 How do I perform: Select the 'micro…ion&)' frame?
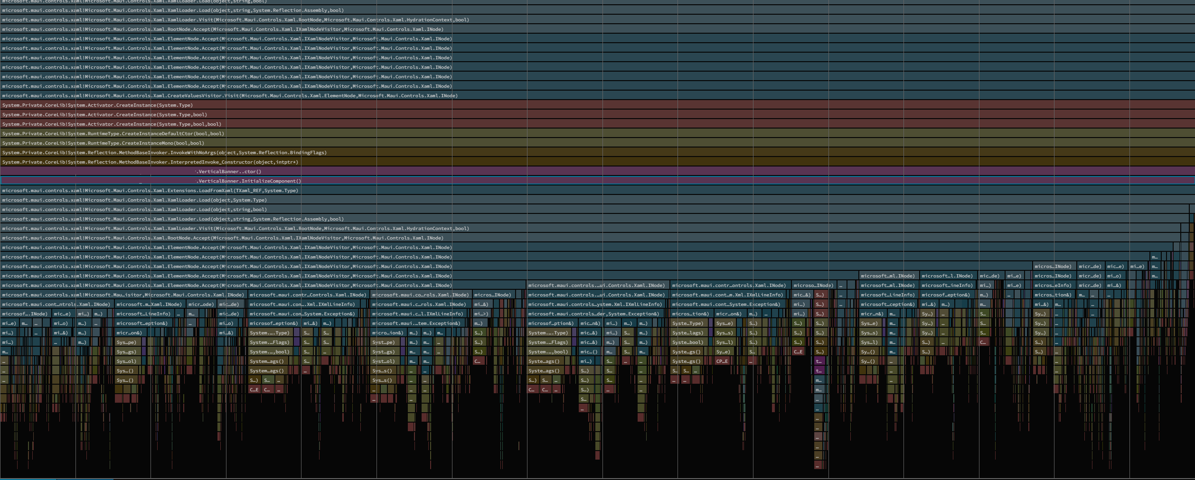tap(388, 332)
